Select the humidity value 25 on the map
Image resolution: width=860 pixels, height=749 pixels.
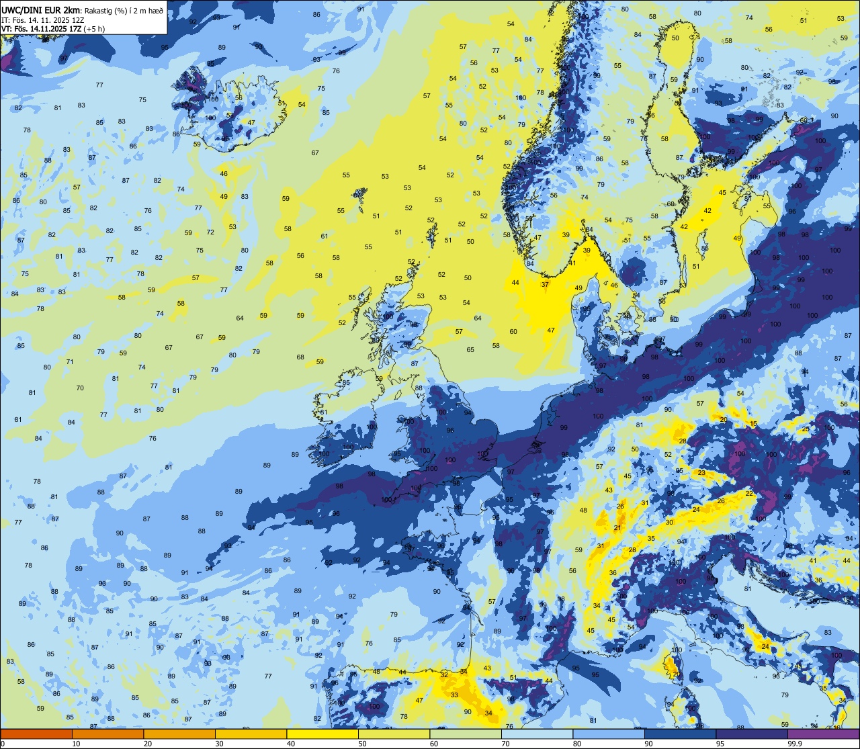(x=806, y=429)
